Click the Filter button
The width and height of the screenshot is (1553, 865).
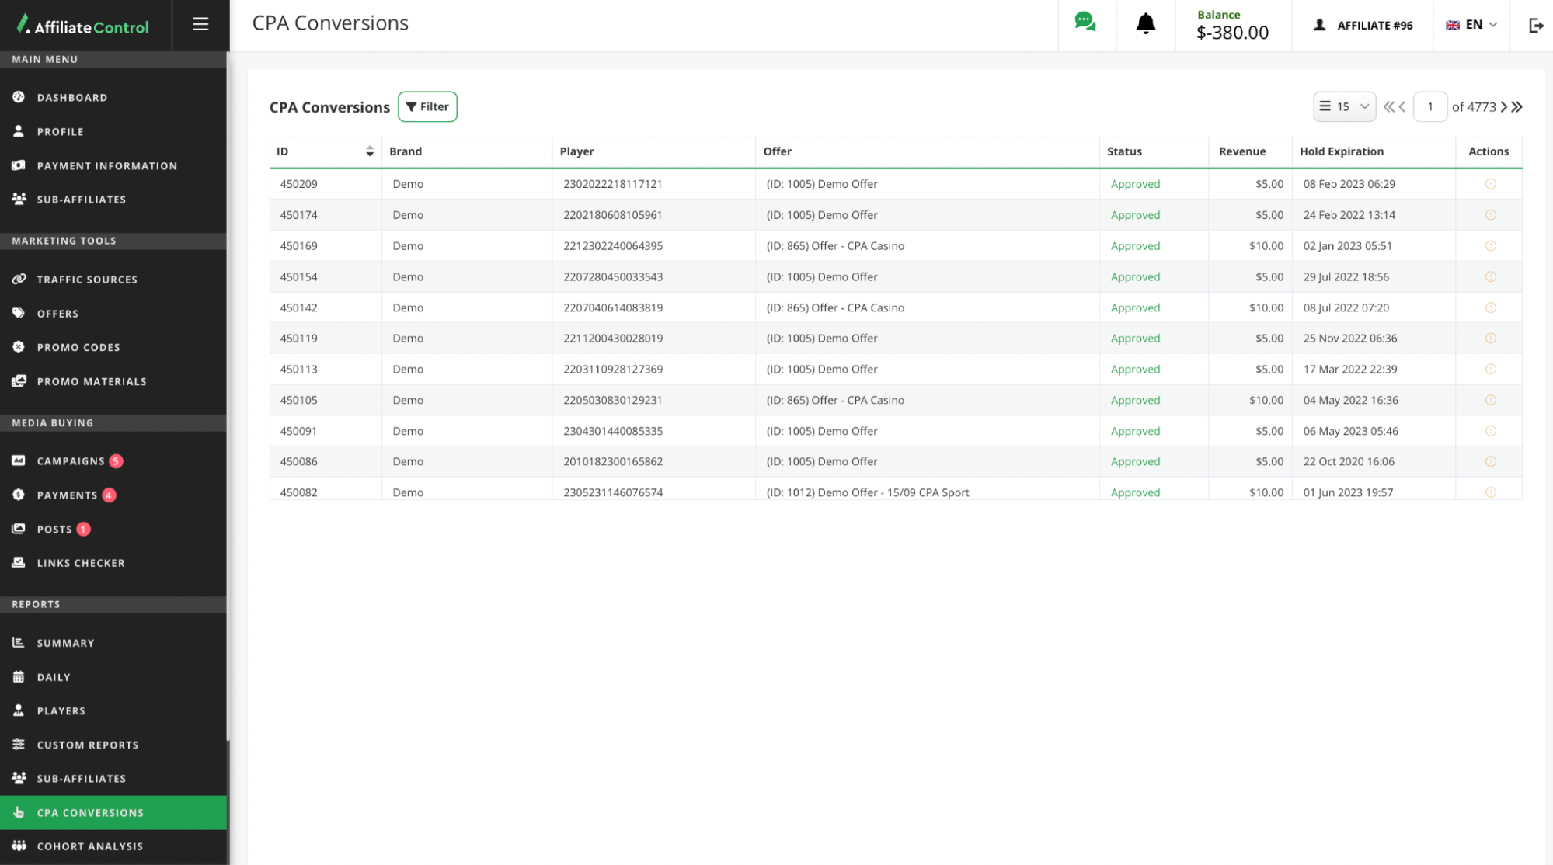point(427,107)
